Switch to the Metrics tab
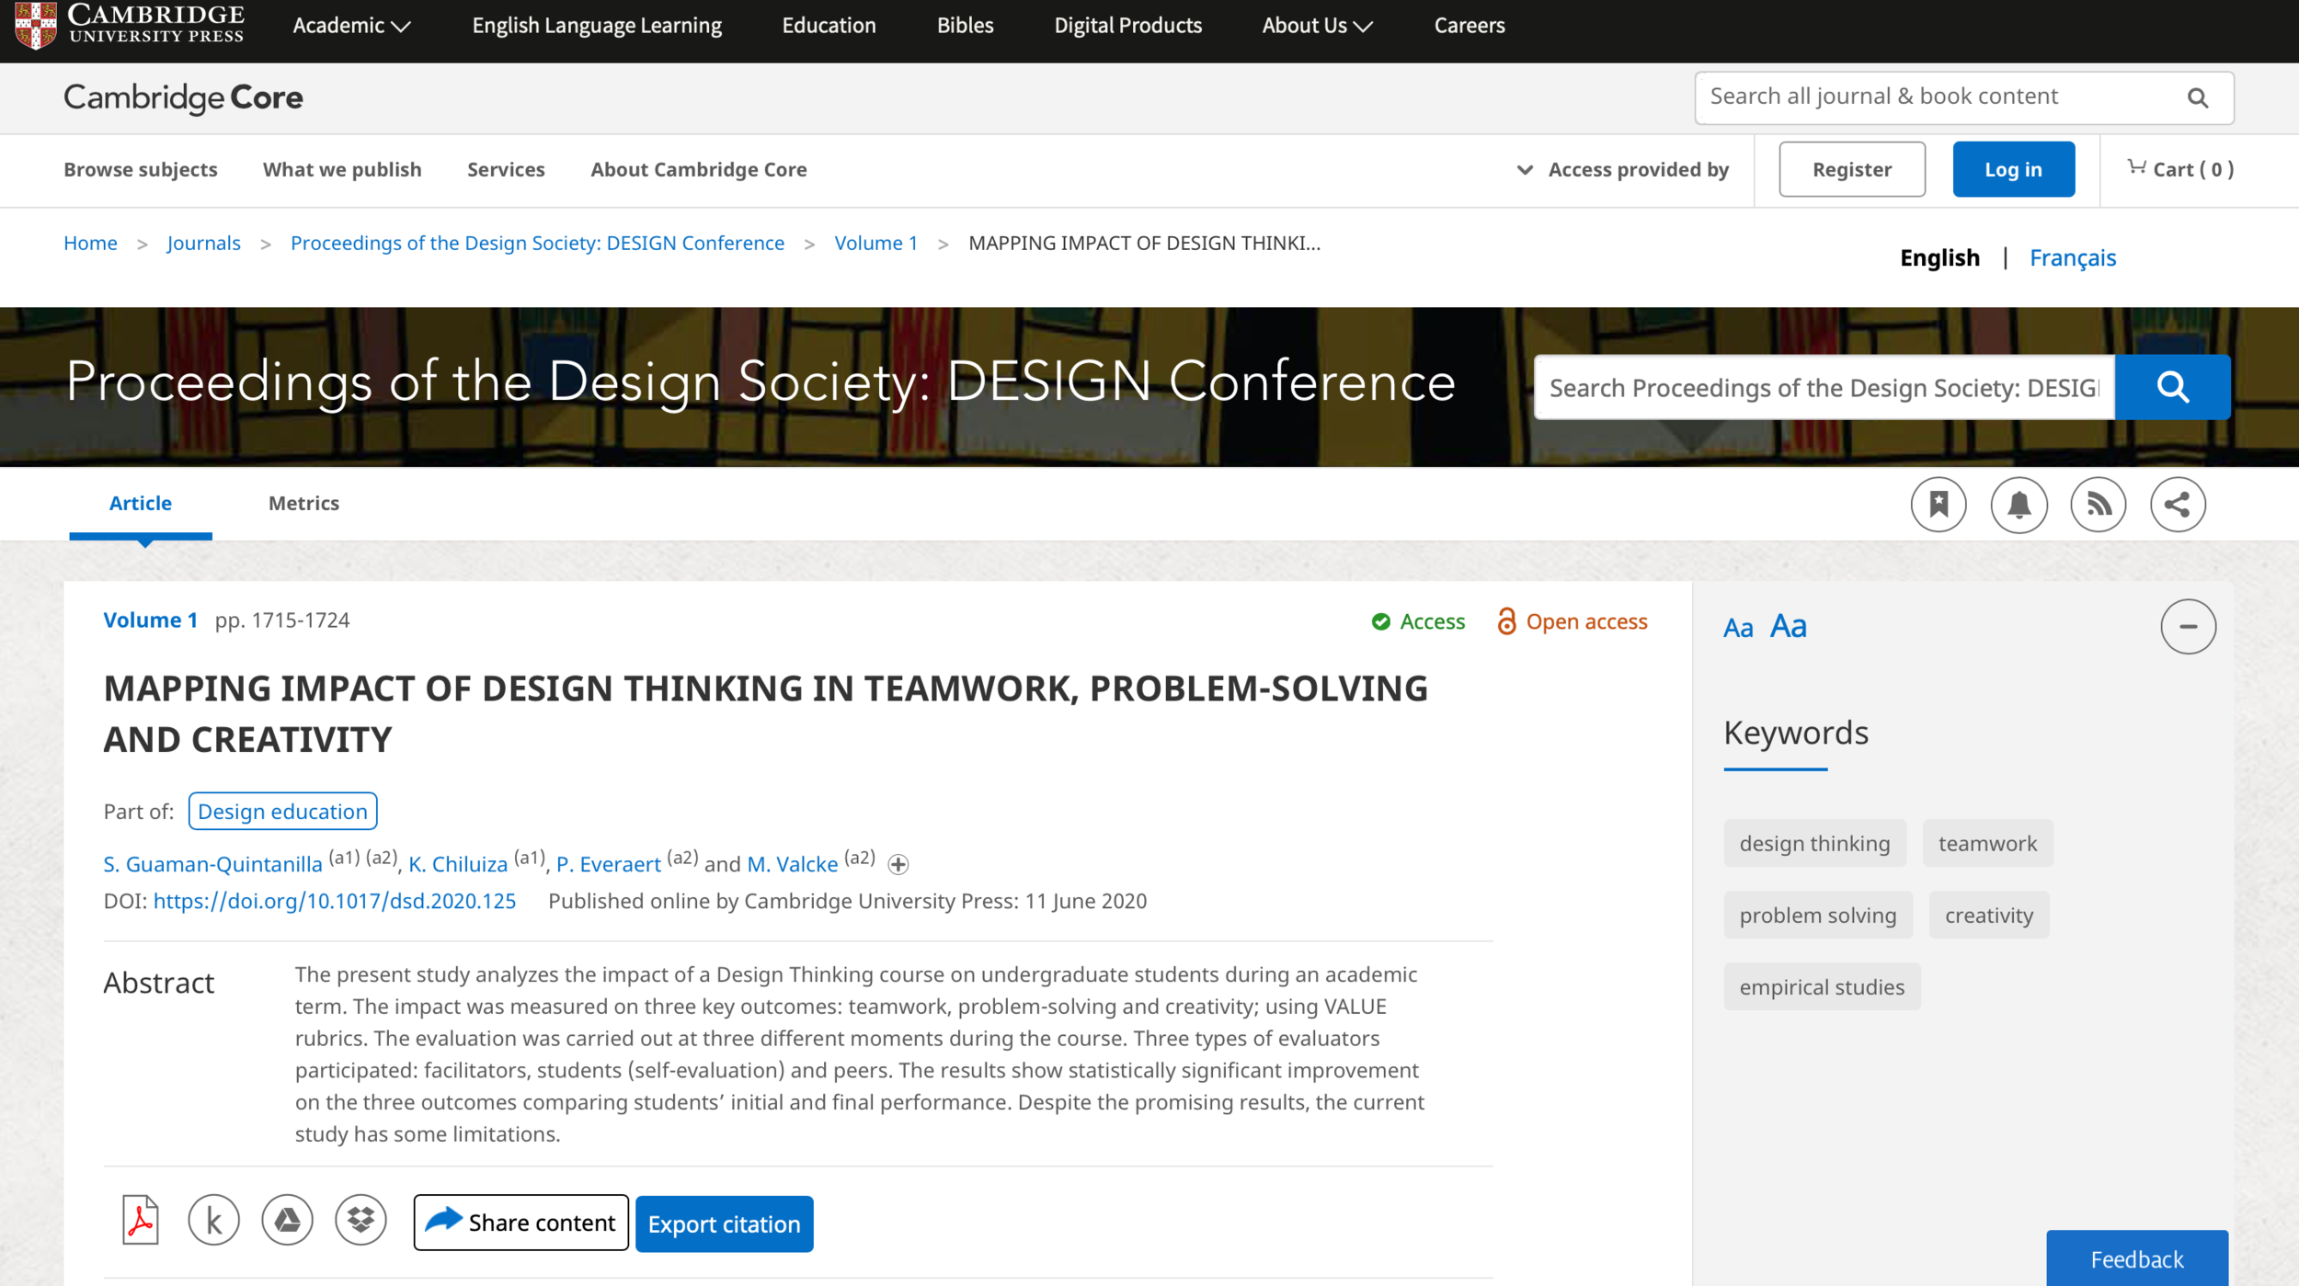This screenshot has height=1286, width=2299. 303,503
